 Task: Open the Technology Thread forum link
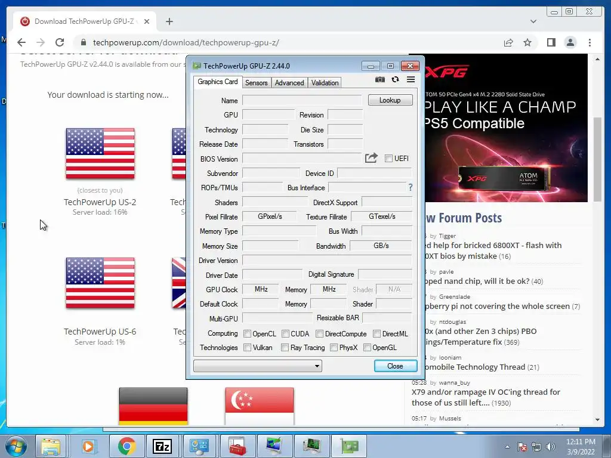(476, 367)
